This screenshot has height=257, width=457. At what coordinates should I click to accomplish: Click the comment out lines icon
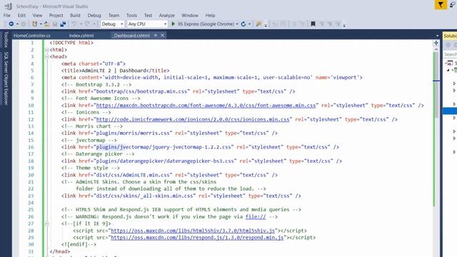(294, 24)
